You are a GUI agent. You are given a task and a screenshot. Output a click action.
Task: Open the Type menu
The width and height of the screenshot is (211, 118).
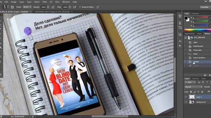coord(29,2)
